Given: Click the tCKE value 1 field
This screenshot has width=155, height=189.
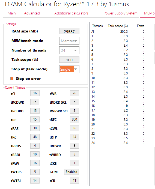Looking at the screenshot, I should (x=74, y=163).
